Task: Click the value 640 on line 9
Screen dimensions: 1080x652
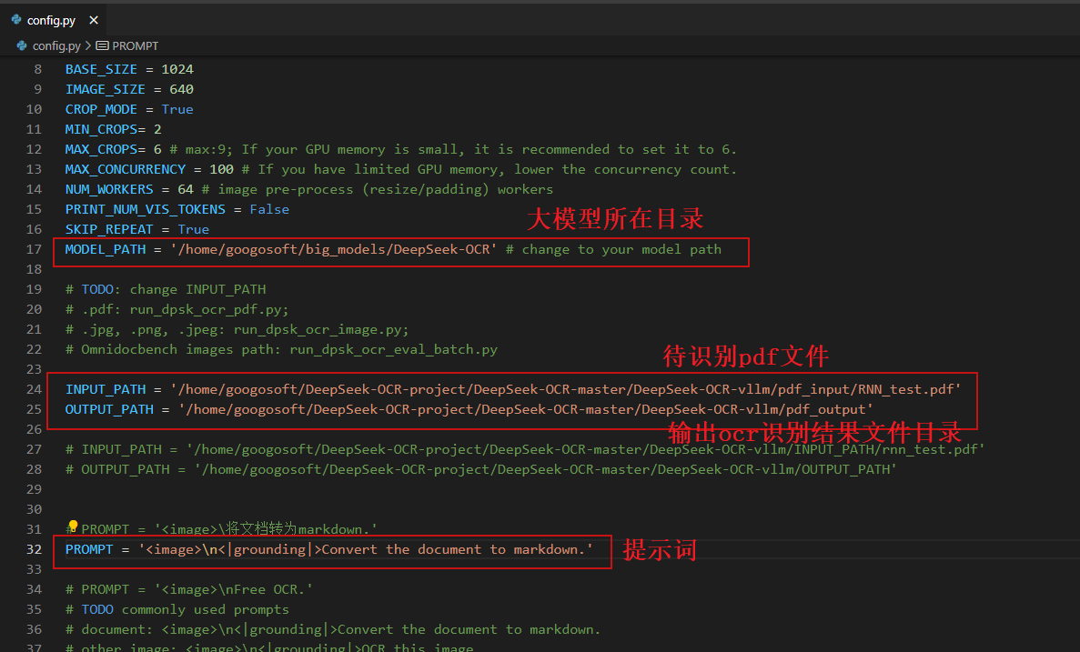Action: [181, 89]
